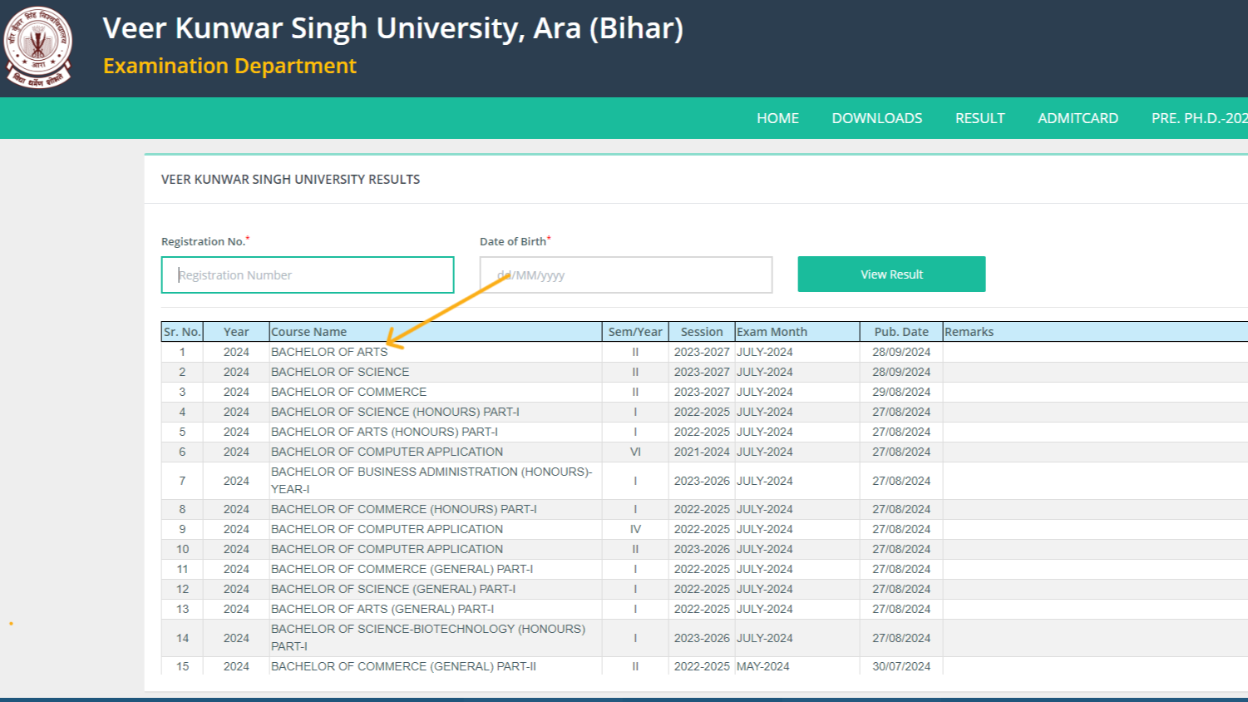Image resolution: width=1248 pixels, height=702 pixels.
Task: Open the ADMITCARD menu item
Action: pyautogui.click(x=1078, y=118)
